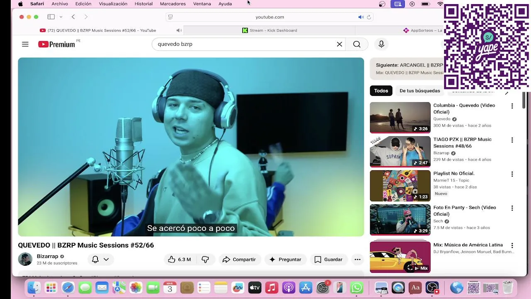This screenshot has width=531, height=299.
Task: Open the Compartir share dialog
Action: point(239,260)
